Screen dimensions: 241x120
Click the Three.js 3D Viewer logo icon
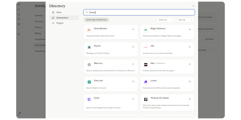click(x=146, y=99)
